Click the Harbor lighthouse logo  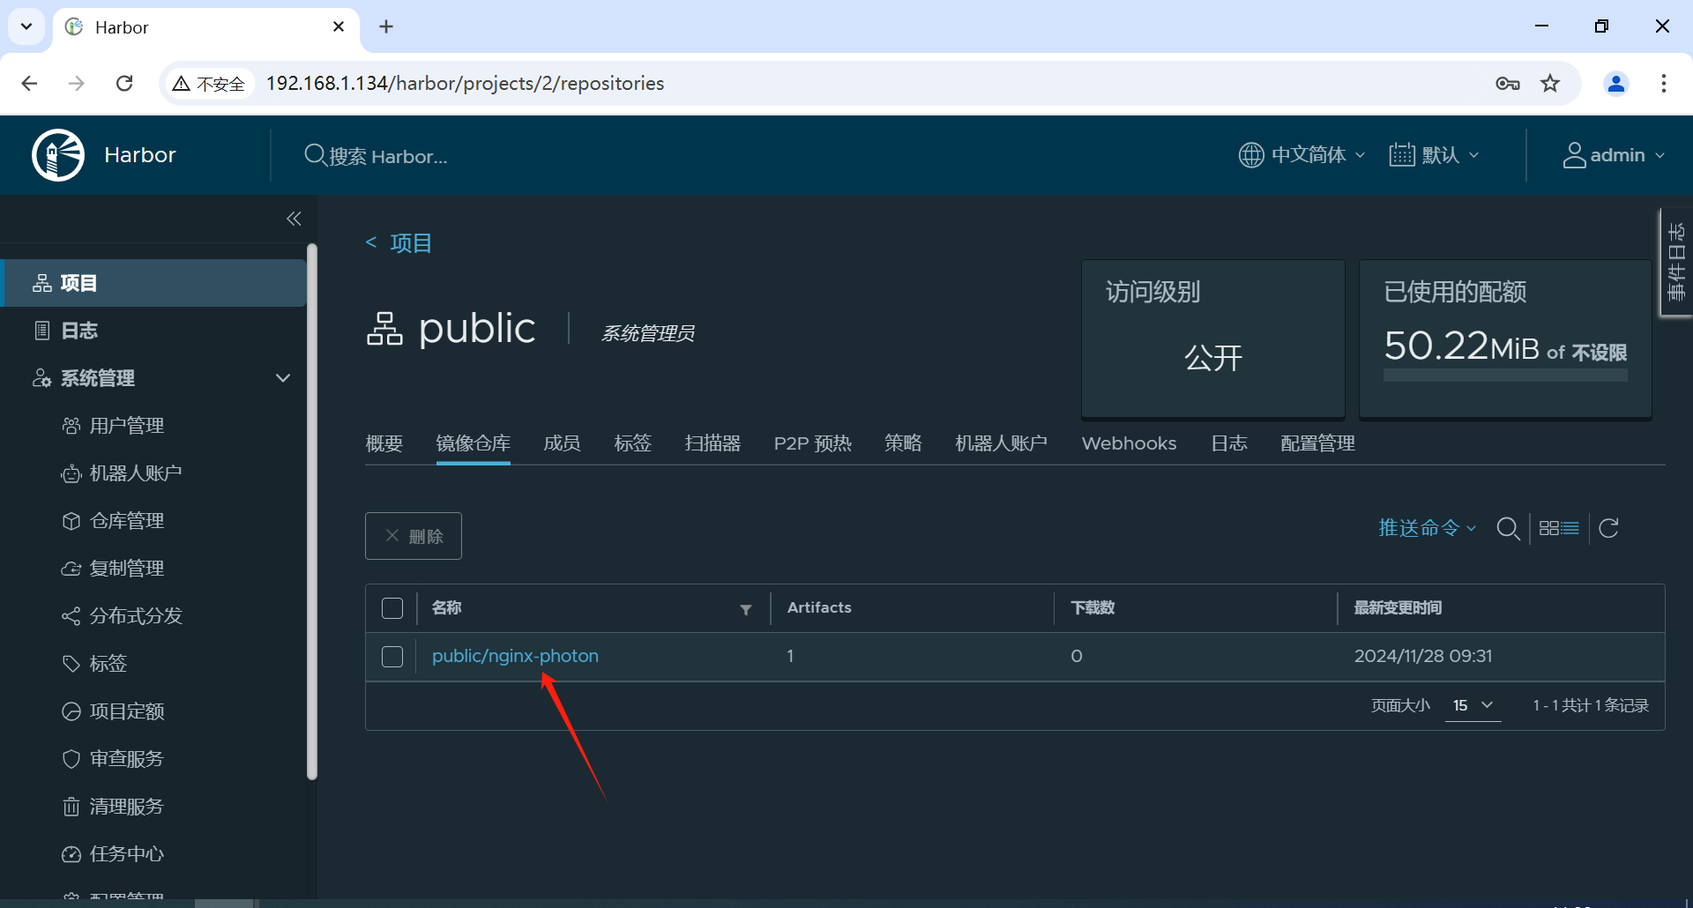click(58, 155)
